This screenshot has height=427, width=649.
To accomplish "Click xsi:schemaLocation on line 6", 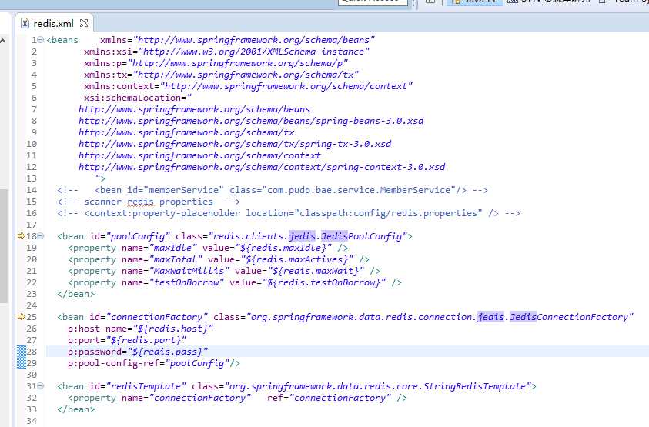I will (132, 98).
